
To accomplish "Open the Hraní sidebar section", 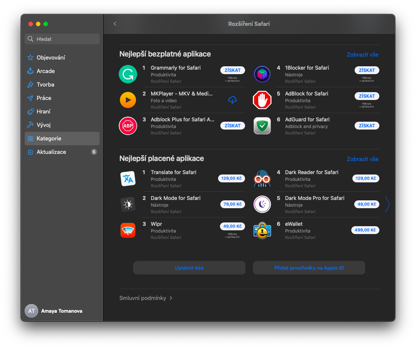I will 62,112.
